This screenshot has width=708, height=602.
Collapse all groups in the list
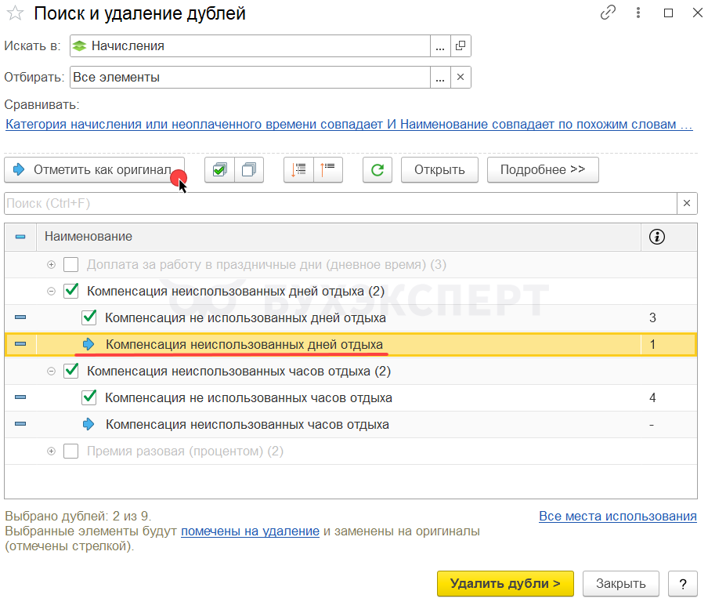click(x=328, y=170)
